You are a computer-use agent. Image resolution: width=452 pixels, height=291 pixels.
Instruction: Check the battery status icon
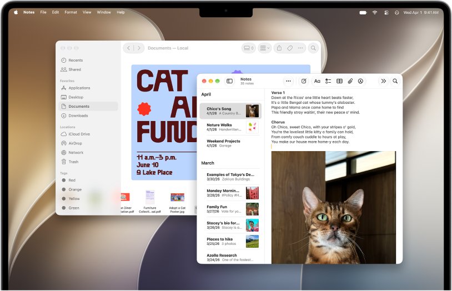pyautogui.click(x=363, y=13)
